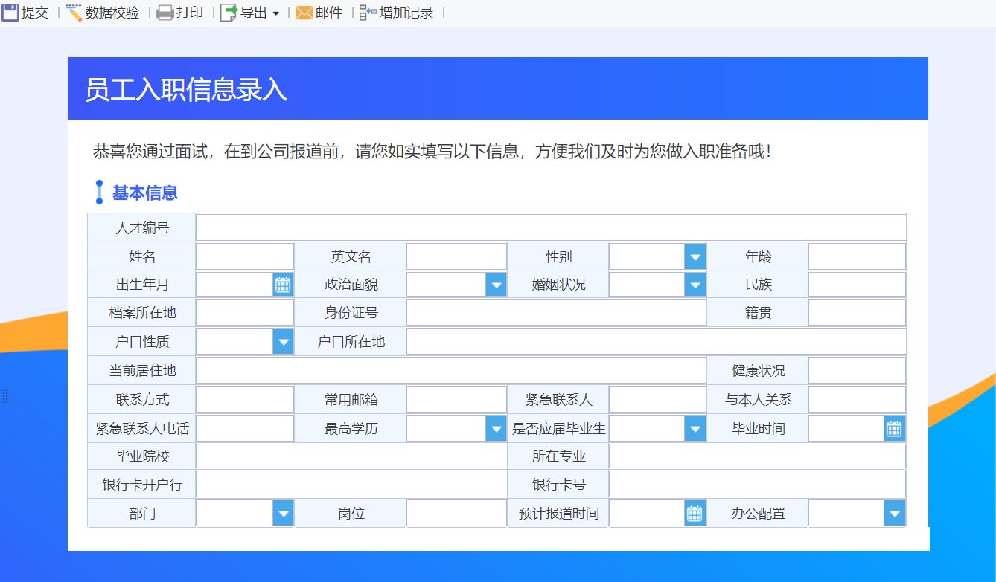
Task: Open the 预计报道时间 calendar picker
Action: tap(695, 513)
